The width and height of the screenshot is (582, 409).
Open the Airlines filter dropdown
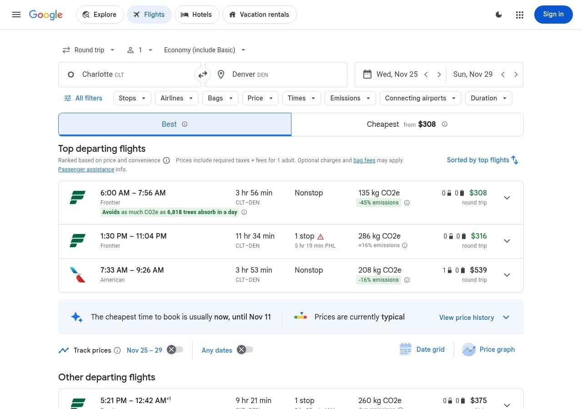point(176,98)
